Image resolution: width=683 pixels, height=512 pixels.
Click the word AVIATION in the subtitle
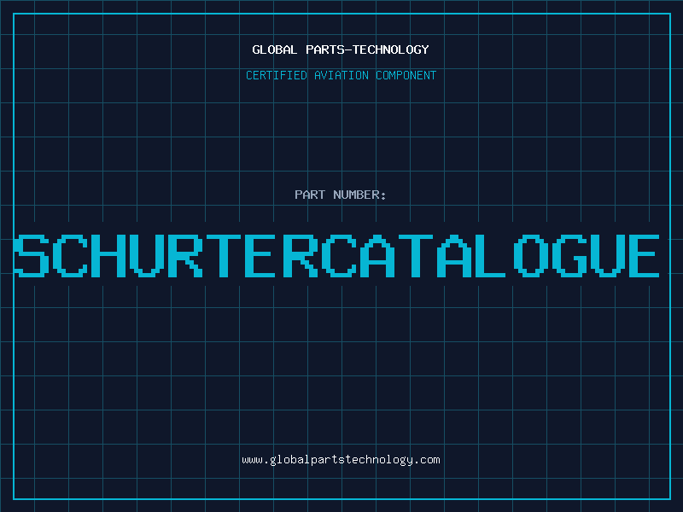click(341, 75)
